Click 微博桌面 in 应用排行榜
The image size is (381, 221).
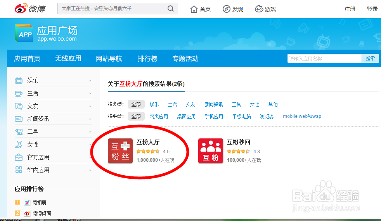coord(42,213)
